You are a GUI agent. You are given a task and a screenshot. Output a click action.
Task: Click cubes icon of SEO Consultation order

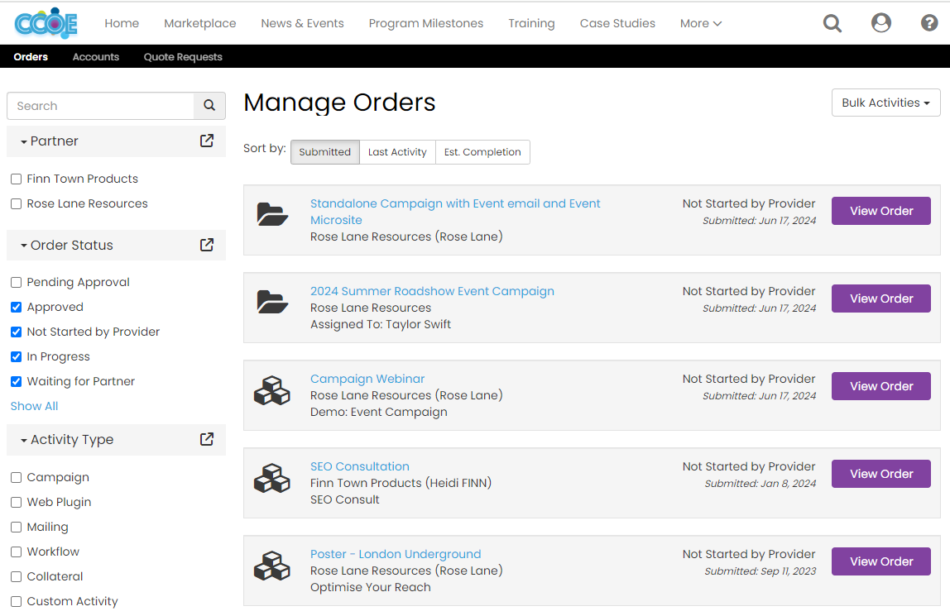tap(272, 478)
